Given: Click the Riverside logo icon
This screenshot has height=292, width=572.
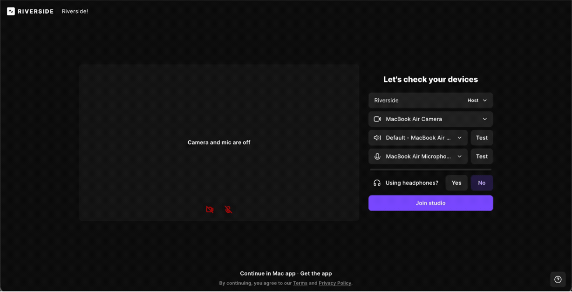Looking at the screenshot, I should click(11, 11).
